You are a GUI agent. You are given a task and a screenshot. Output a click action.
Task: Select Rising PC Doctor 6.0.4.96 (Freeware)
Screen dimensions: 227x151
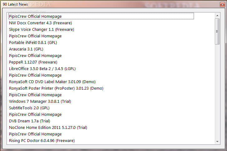pos(42,141)
